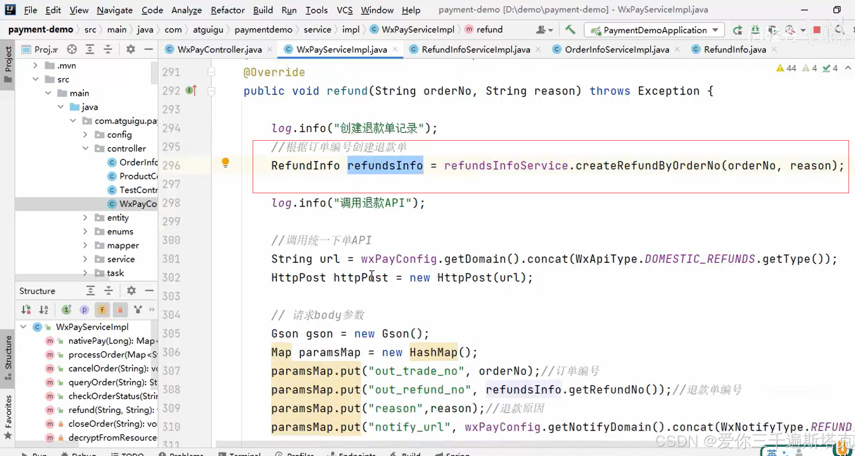855x456 pixels.
Task: Click locate file target icon in Project panel
Action: tap(72, 49)
